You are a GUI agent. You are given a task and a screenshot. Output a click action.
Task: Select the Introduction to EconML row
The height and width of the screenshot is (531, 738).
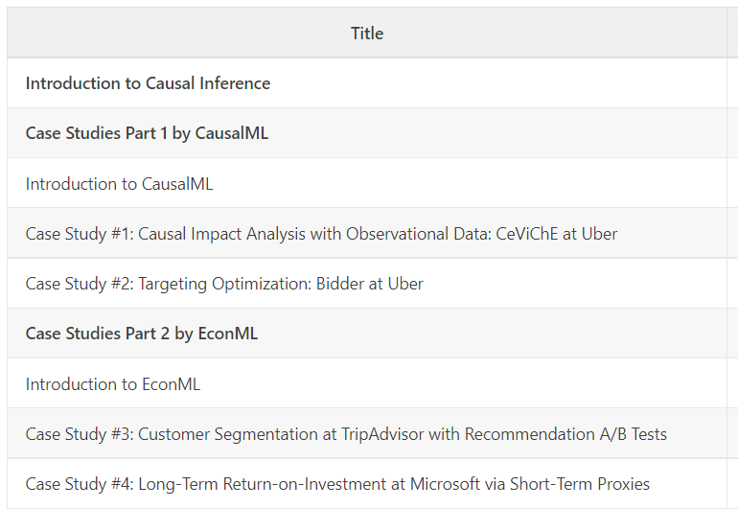click(x=113, y=384)
